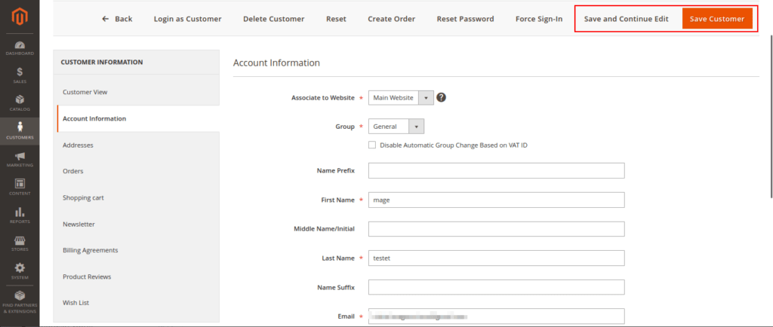Click the help icon beside Associate to Website
Image resolution: width=773 pixels, height=327 pixels.
pos(442,97)
